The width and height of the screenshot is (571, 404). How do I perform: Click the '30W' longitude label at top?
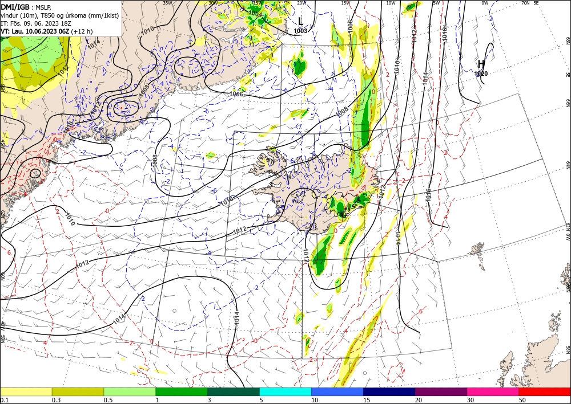point(214,3)
